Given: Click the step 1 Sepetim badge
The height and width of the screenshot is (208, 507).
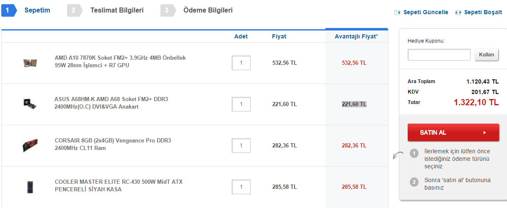Looking at the screenshot, I should pyautogui.click(x=8, y=10).
